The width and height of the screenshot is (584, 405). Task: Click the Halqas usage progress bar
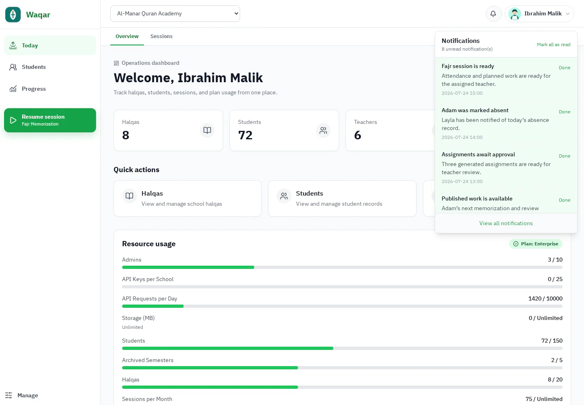[x=342, y=387]
